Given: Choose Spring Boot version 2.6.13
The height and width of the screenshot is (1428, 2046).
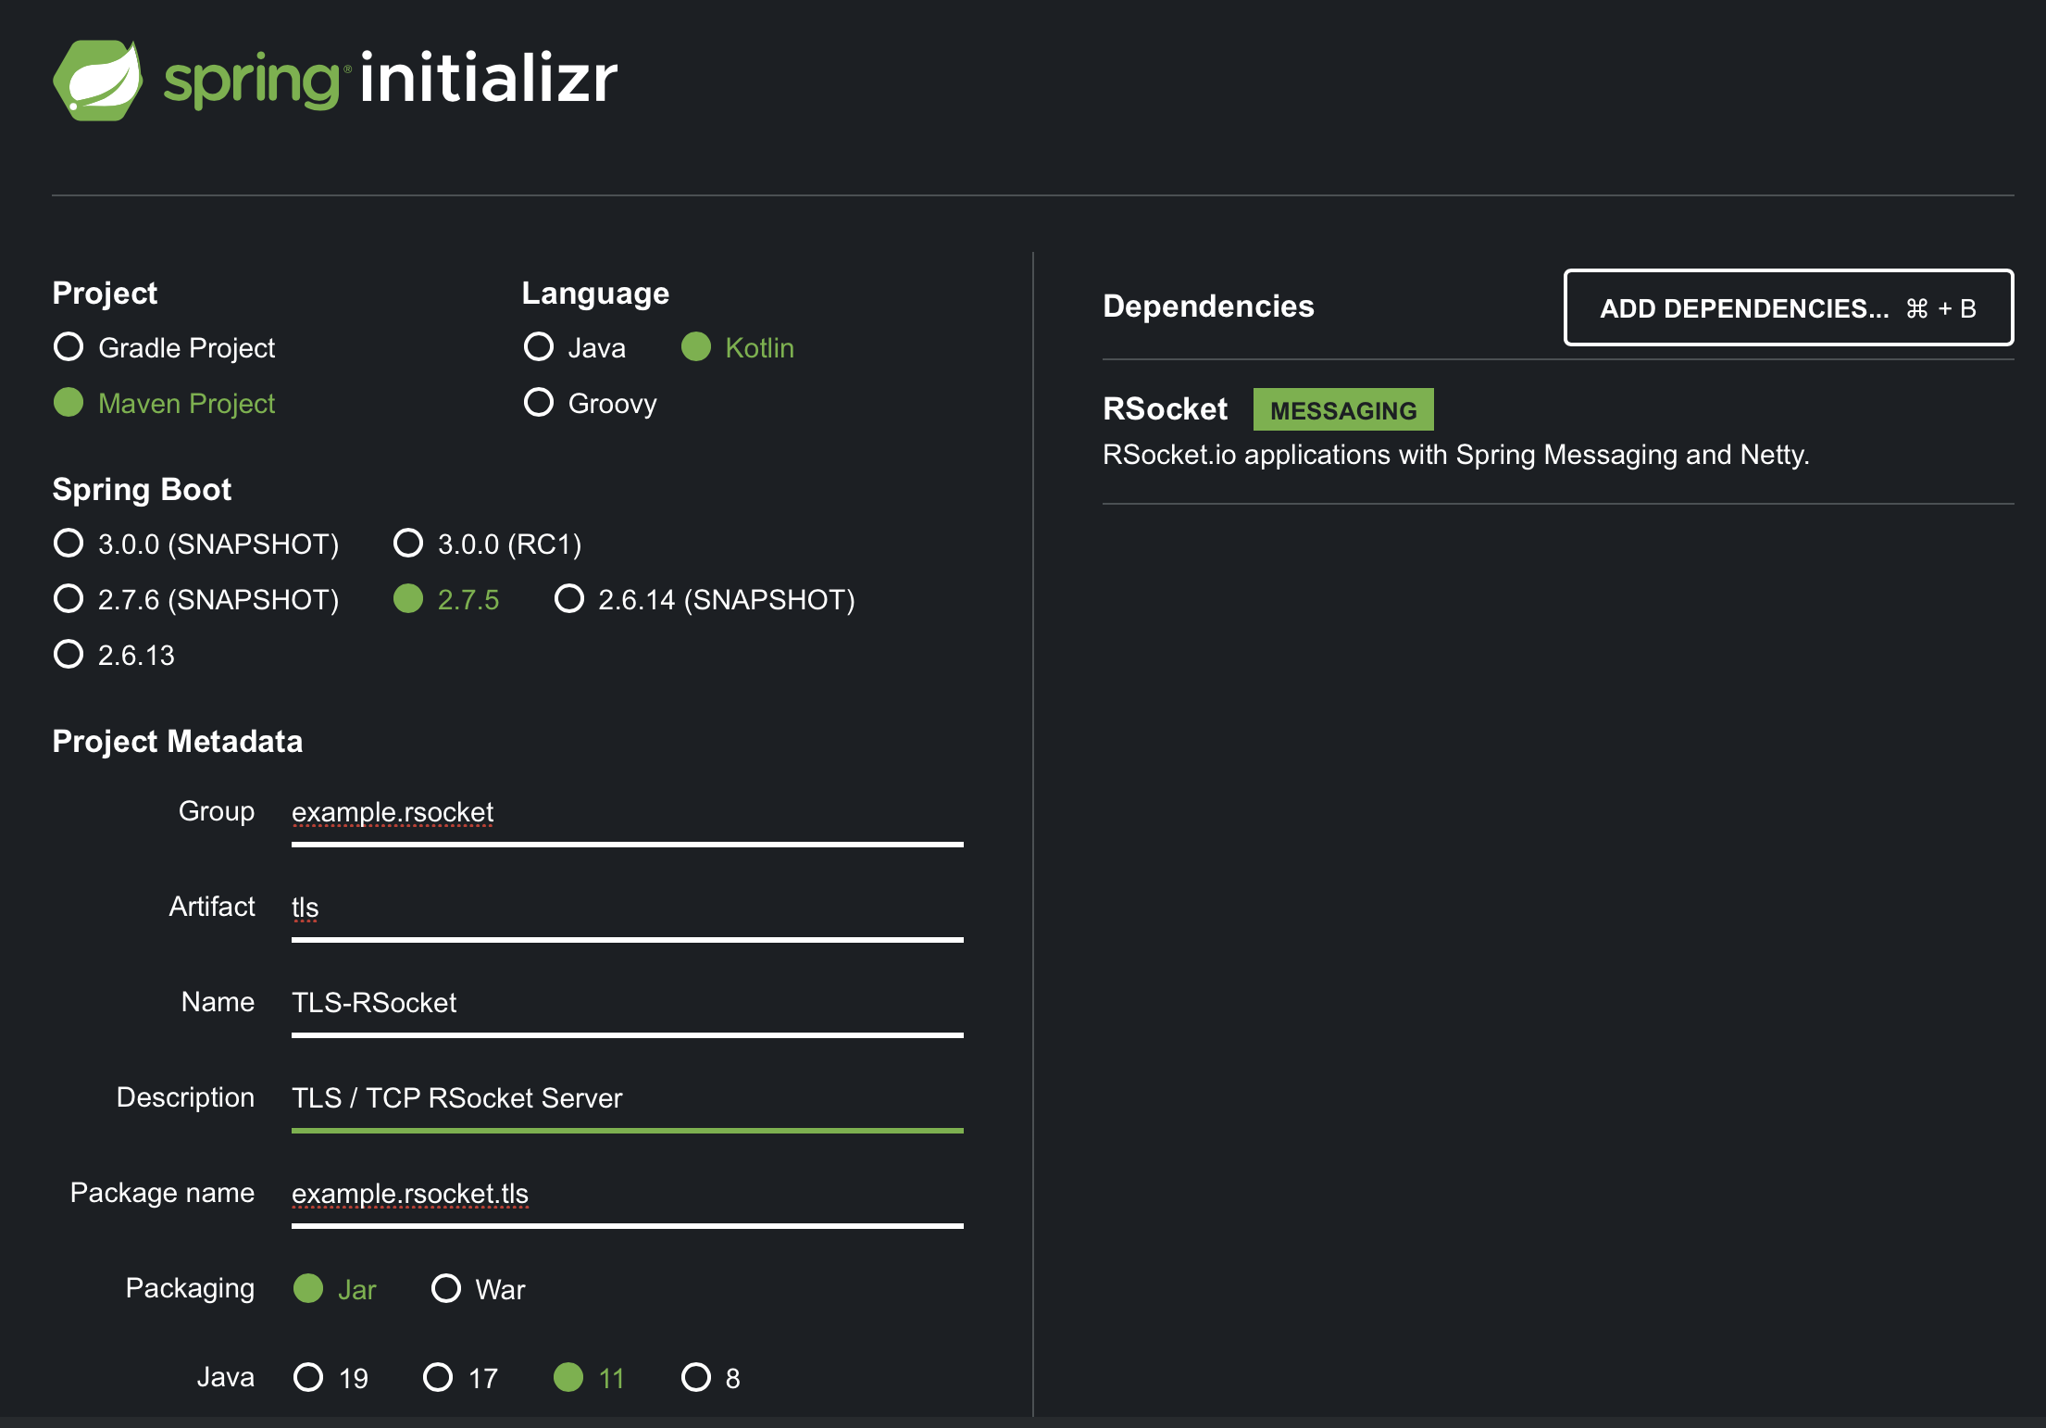Looking at the screenshot, I should (69, 655).
